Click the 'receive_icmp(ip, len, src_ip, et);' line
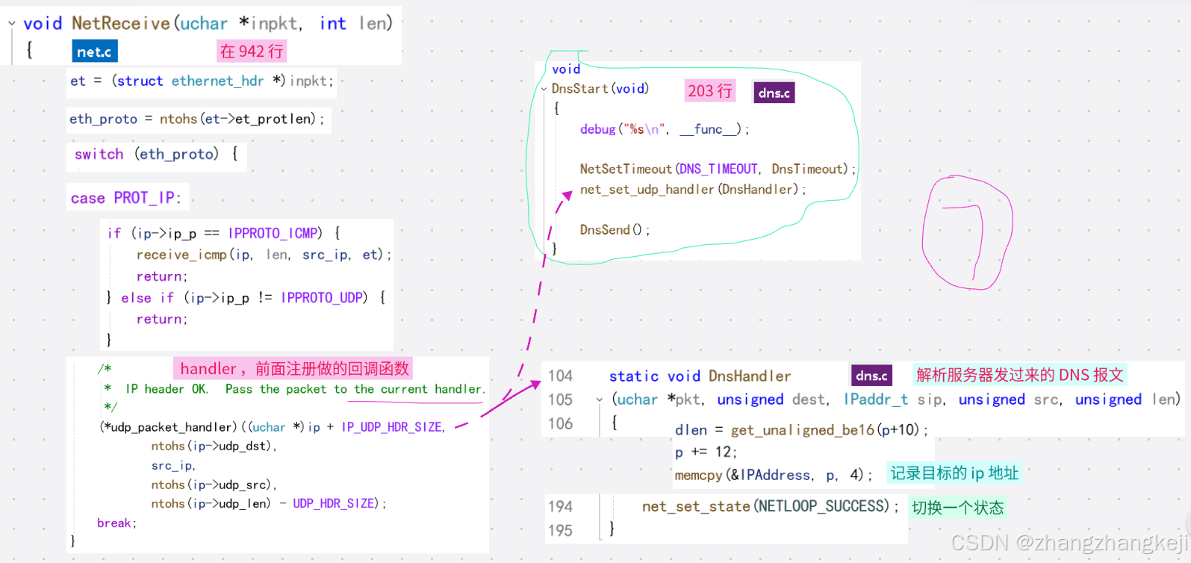The height and width of the screenshot is (563, 1191). pos(264,255)
